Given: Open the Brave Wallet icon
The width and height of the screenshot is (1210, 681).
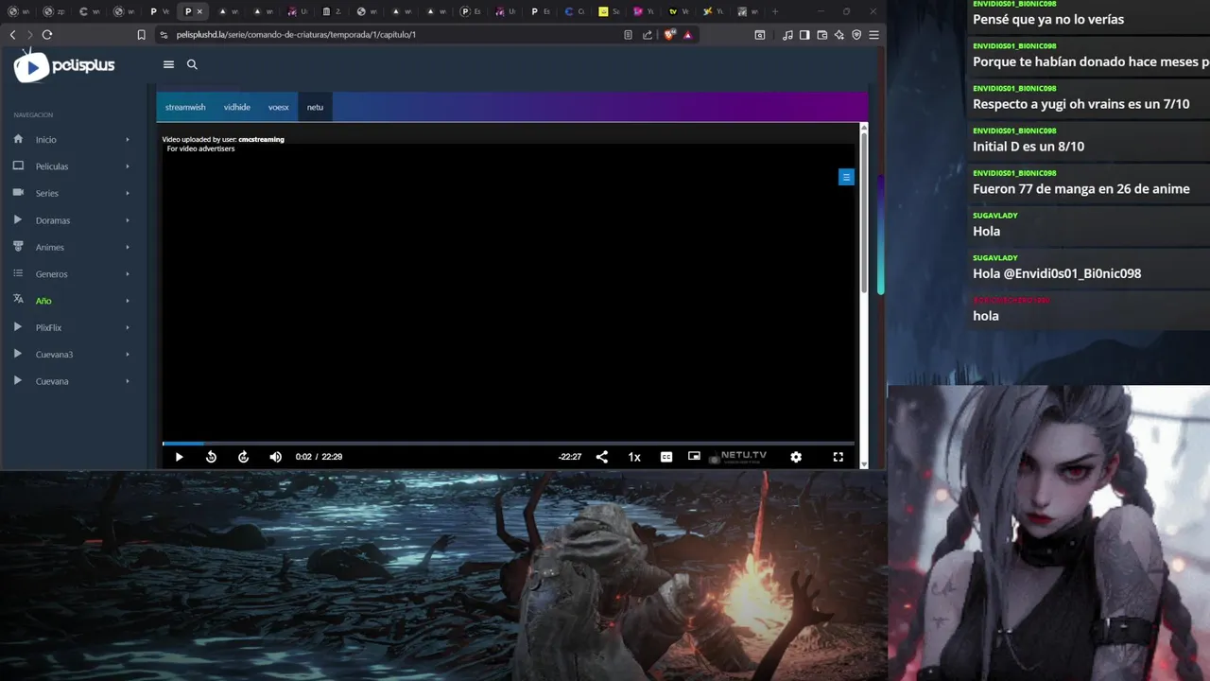Looking at the screenshot, I should 822,35.
